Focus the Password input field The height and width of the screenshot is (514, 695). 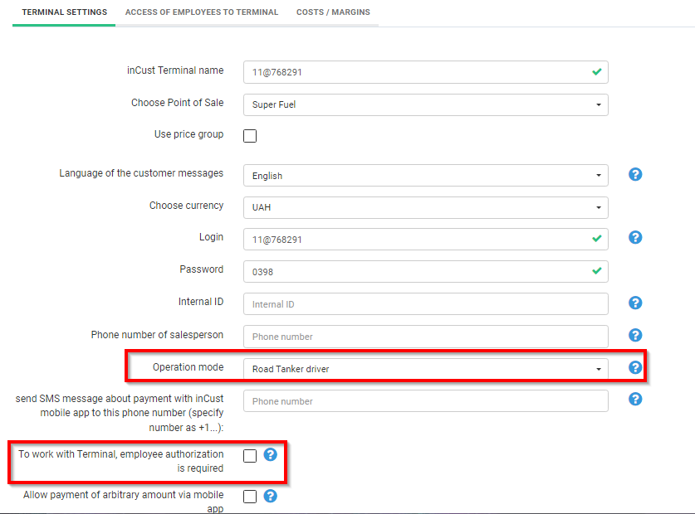coord(415,271)
